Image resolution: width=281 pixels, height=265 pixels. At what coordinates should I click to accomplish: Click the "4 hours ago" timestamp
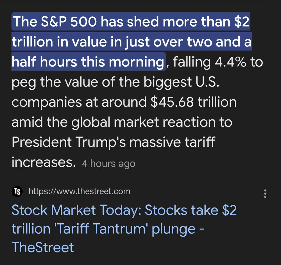pos(108,164)
